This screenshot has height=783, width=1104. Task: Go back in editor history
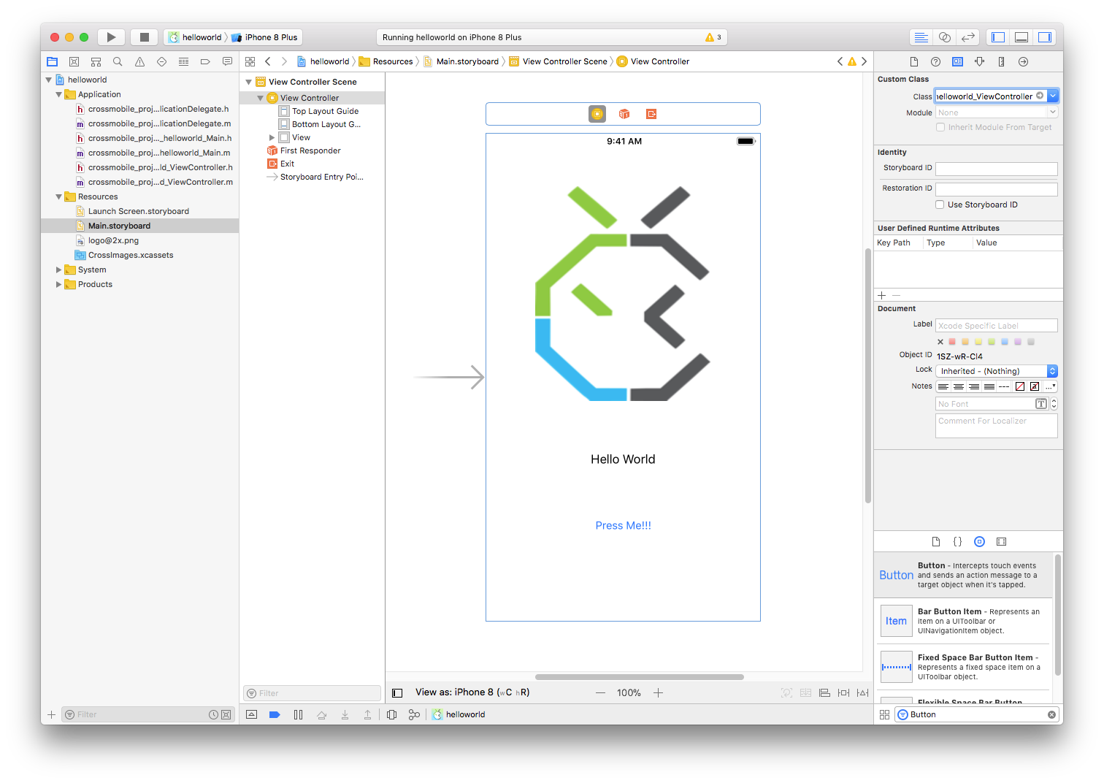click(268, 61)
